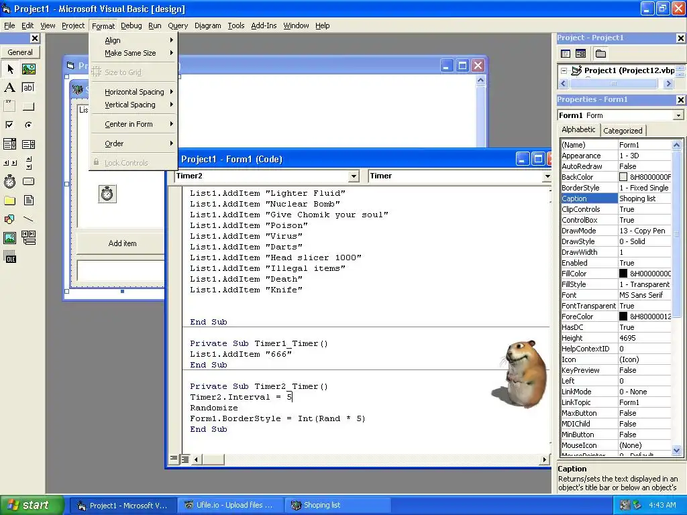Select the Pointer tool in toolbox
The width and height of the screenshot is (687, 515).
point(9,69)
